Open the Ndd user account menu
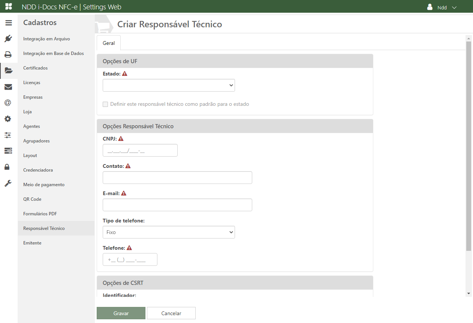Screen dimensions: 473x323 pos(442,7)
